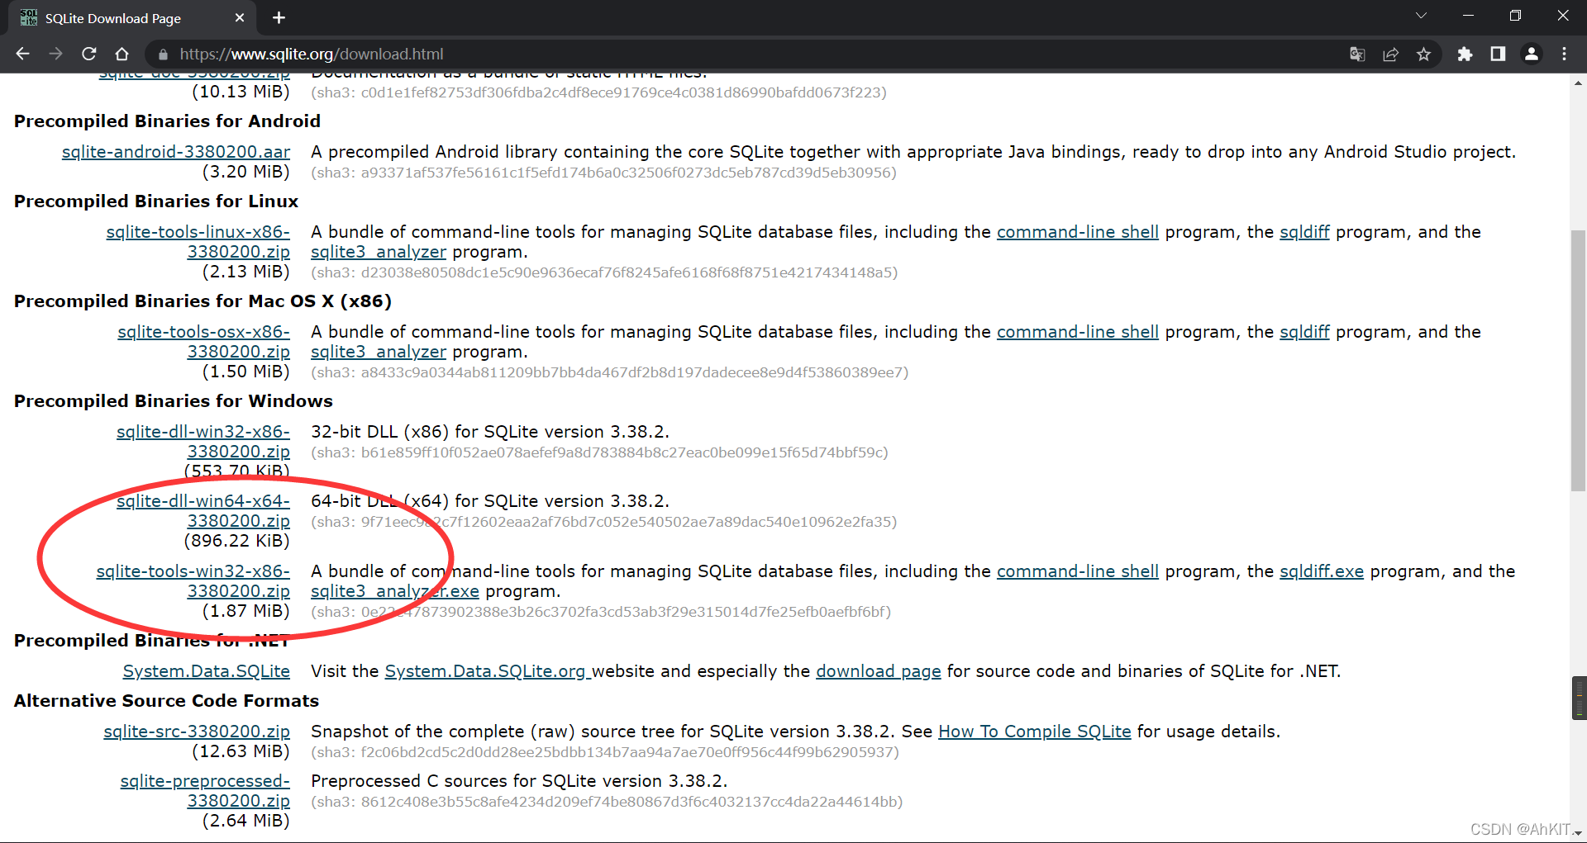1587x843 pixels.
Task: Open the extensions puzzle icon
Action: 1465,54
